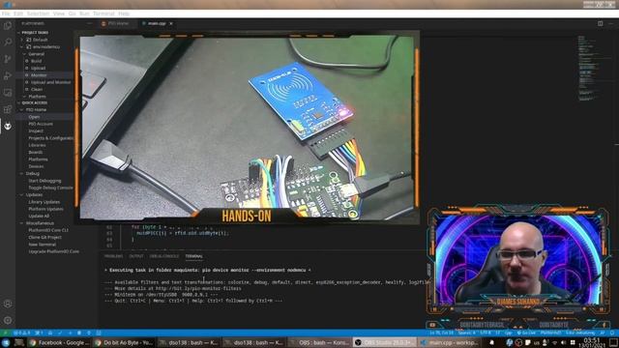Collapse the PROJECT TASKS section

click(35, 33)
